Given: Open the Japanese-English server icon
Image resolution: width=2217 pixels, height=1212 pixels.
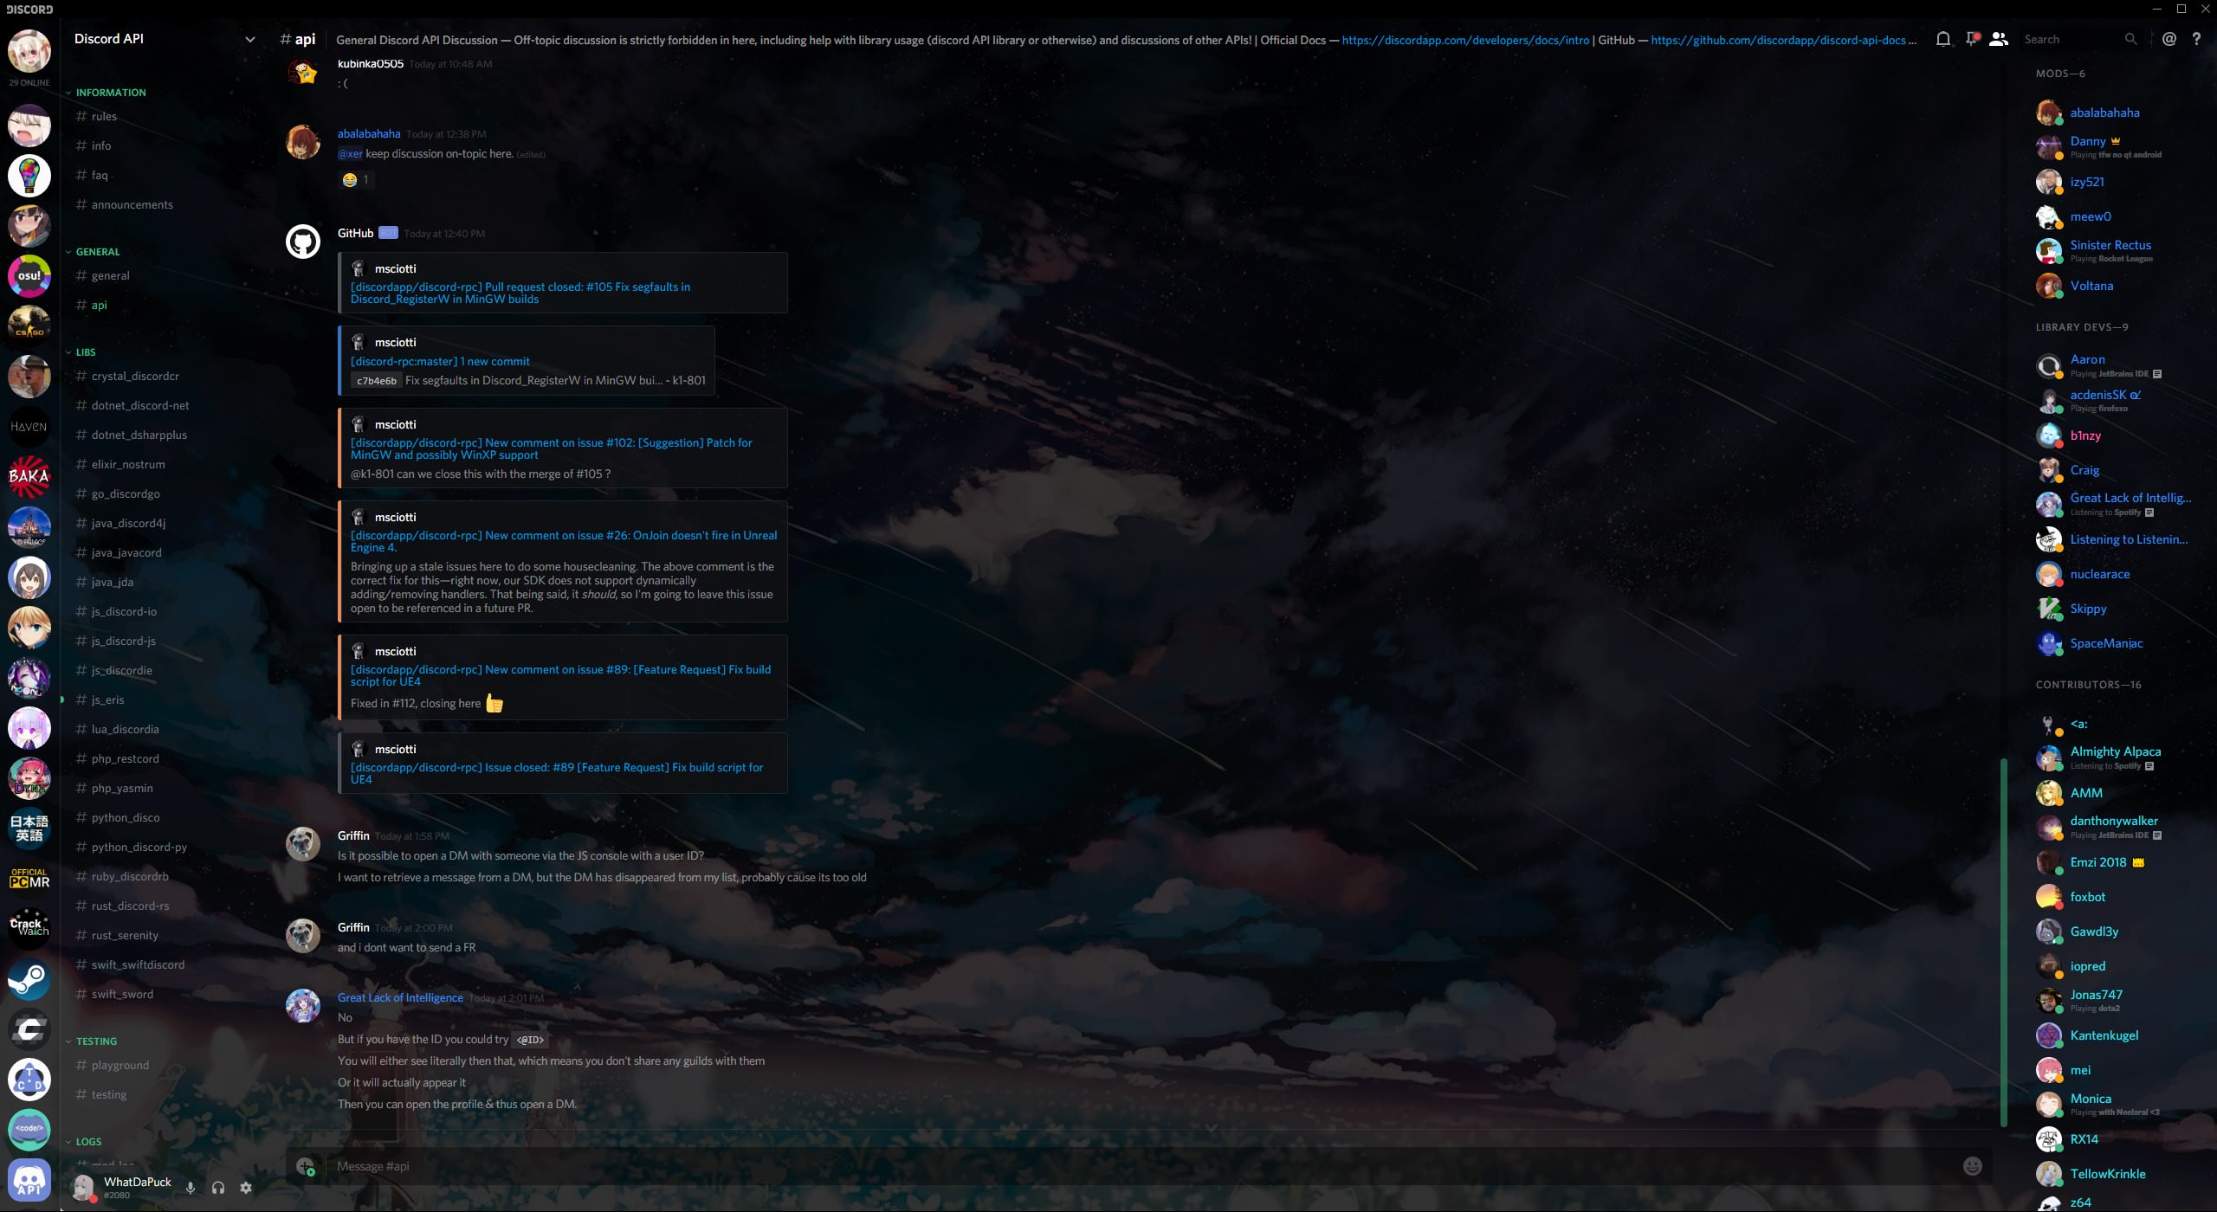Looking at the screenshot, I should [x=29, y=828].
